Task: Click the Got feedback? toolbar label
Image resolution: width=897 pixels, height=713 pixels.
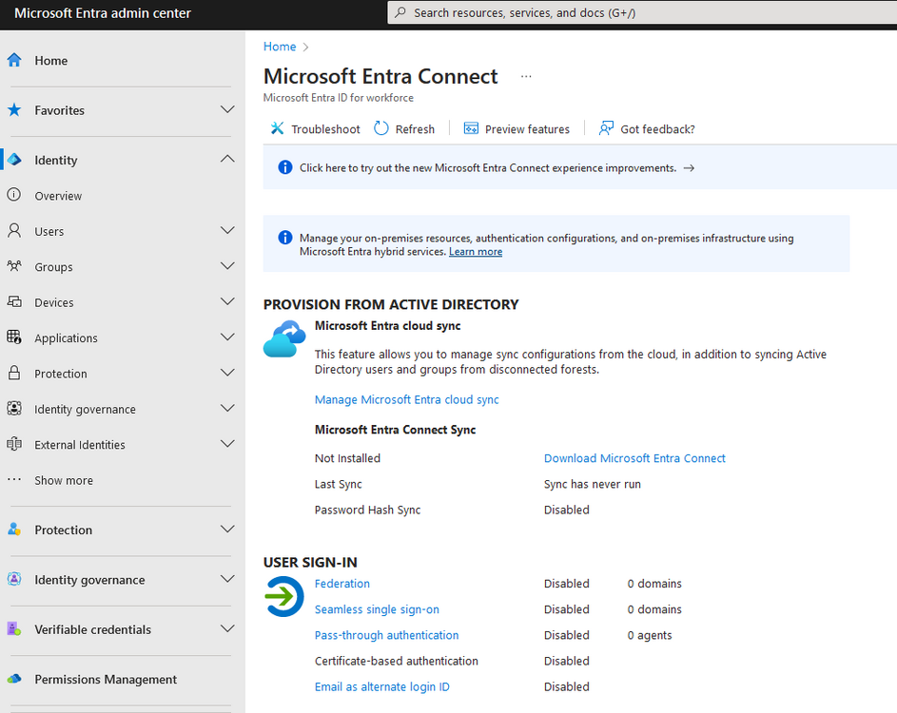Action: 658,129
